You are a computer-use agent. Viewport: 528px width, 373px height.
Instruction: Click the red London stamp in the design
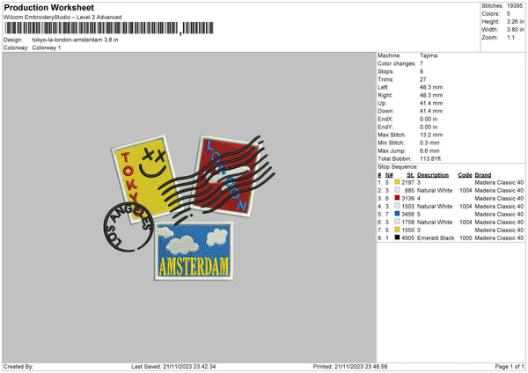point(226,176)
